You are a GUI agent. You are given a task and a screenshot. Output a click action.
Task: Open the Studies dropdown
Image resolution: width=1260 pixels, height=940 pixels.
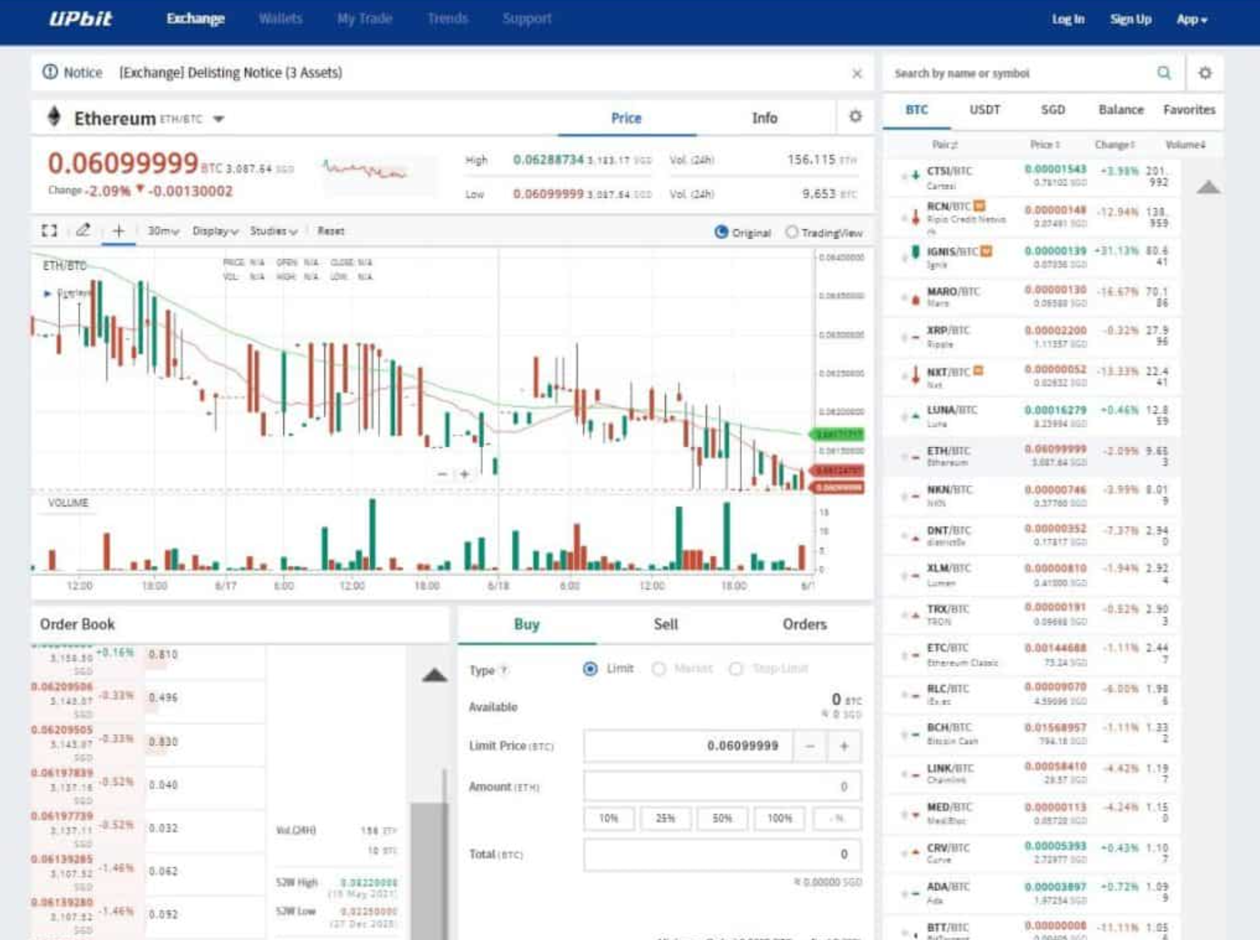274,231
